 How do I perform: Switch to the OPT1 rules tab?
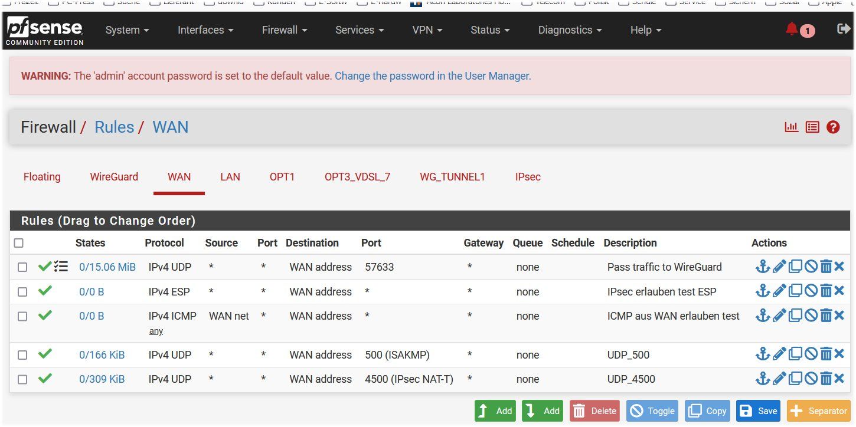pyautogui.click(x=282, y=177)
